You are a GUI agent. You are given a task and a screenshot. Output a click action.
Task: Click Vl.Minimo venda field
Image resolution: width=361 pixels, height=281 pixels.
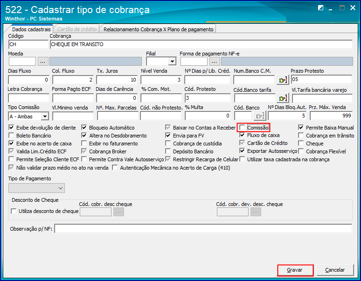(73, 116)
